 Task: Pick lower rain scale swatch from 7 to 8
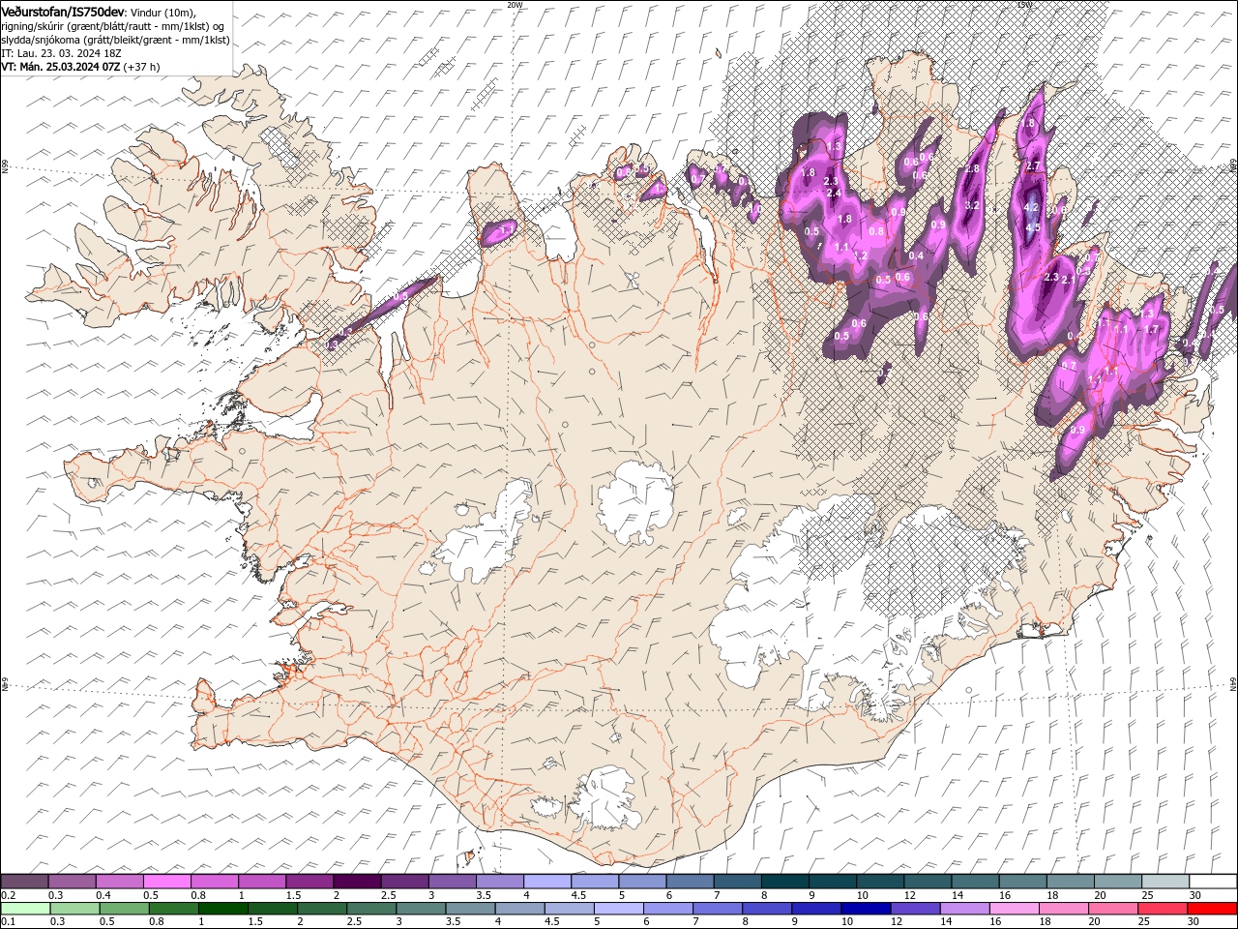tap(718, 909)
